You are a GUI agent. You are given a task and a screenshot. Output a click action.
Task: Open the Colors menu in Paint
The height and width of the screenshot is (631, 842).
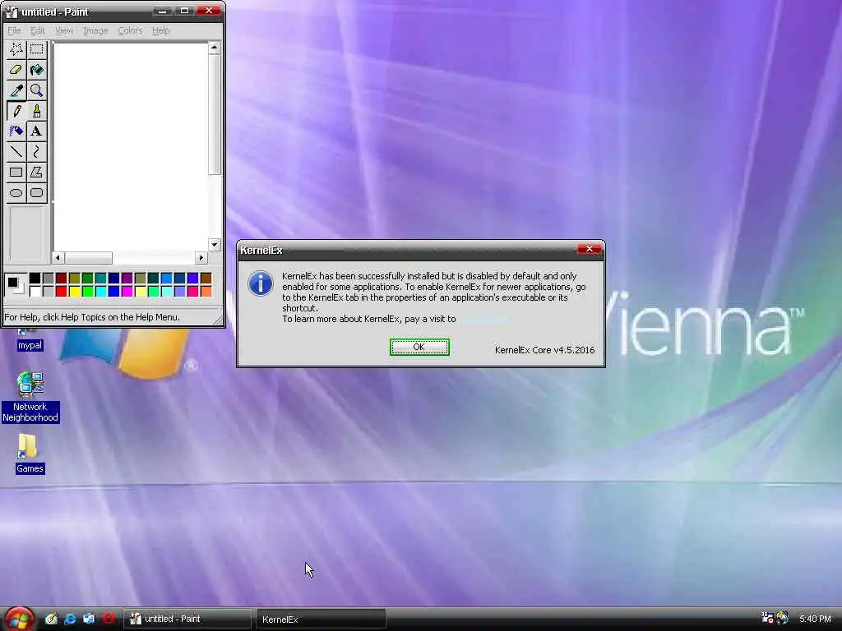pos(131,30)
